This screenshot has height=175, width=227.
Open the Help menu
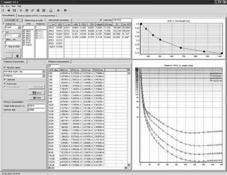tap(19, 6)
